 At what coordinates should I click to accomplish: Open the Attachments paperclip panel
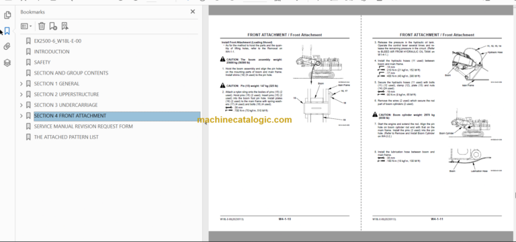[7, 46]
